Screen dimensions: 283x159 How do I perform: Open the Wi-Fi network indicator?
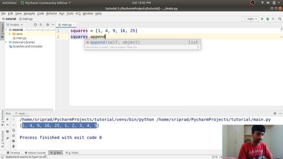pos(262,3)
